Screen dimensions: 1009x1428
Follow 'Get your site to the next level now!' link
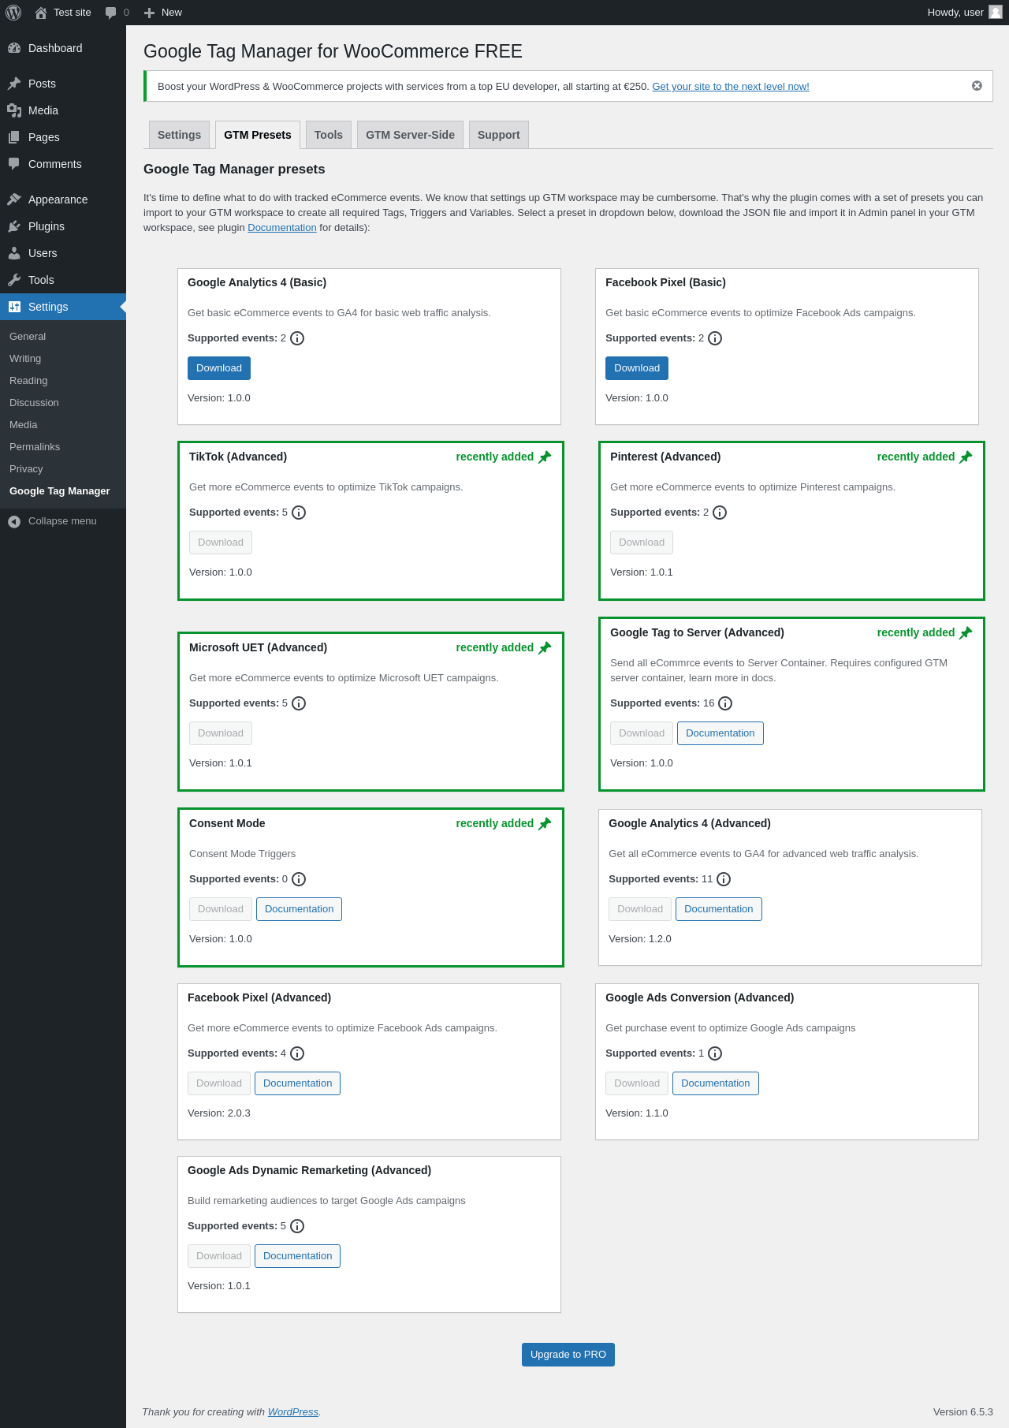click(x=731, y=87)
